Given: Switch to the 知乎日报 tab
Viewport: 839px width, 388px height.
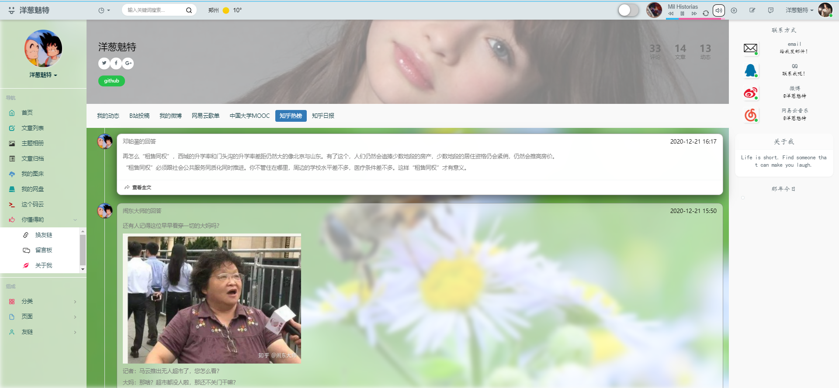Looking at the screenshot, I should point(323,116).
